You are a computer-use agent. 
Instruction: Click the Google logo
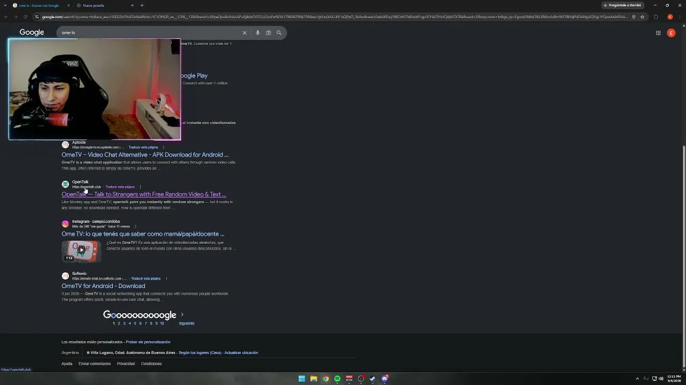coord(32,33)
